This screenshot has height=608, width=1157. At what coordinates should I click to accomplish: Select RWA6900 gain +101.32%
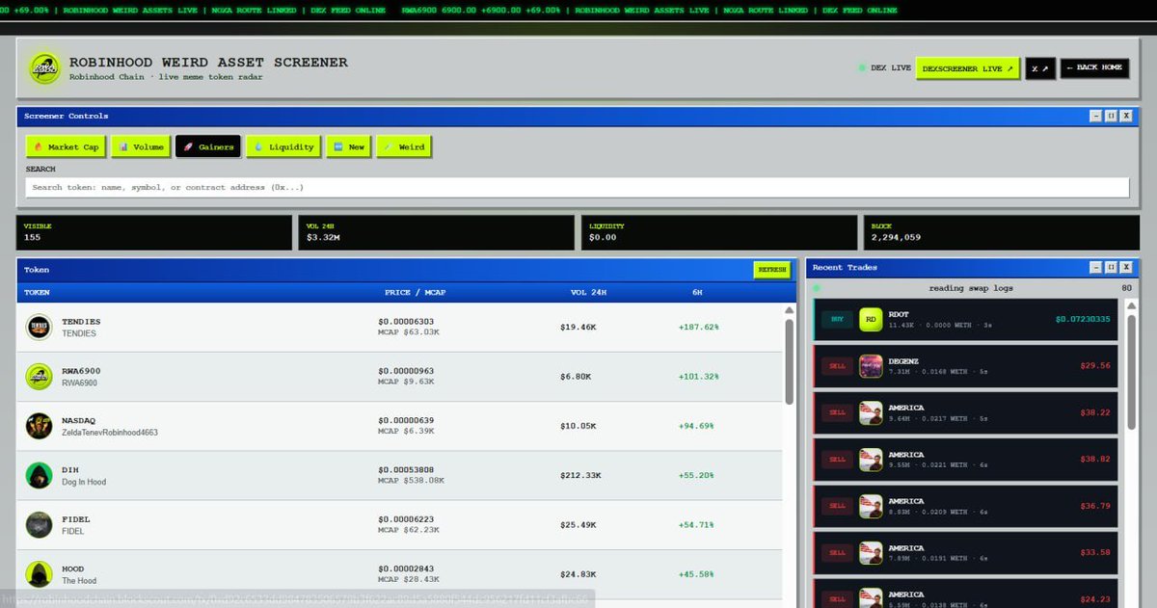tap(698, 377)
